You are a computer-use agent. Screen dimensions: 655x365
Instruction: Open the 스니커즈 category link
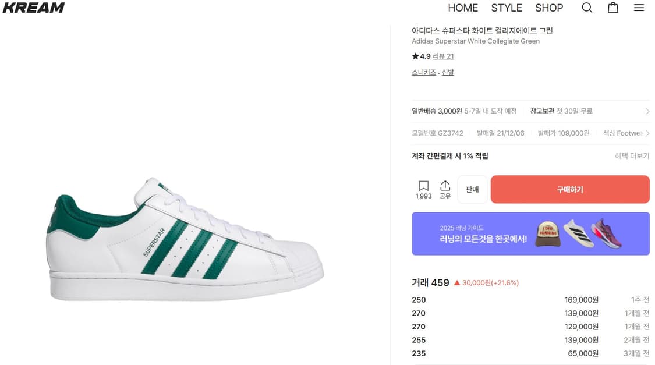[423, 72]
